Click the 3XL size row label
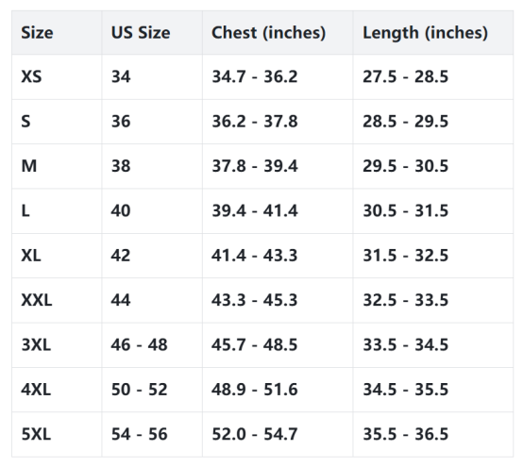The height and width of the screenshot is (467, 523). (36, 344)
